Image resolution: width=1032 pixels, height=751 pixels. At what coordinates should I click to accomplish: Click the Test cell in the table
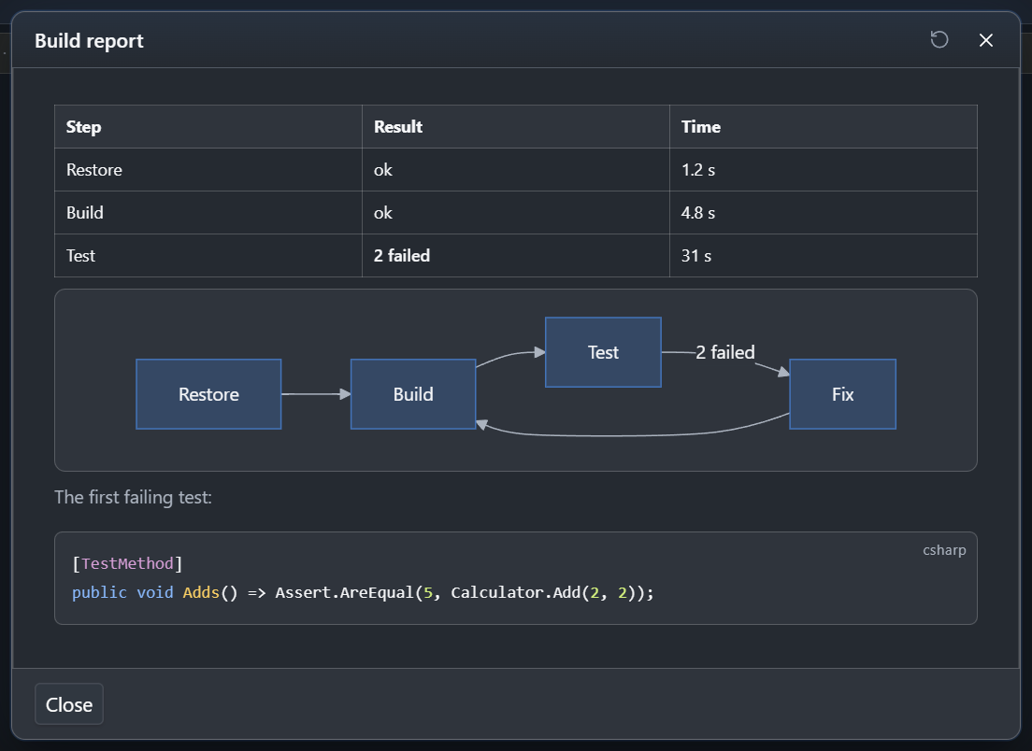[x=208, y=255]
